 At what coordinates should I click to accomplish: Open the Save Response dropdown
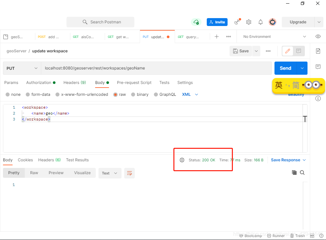[x=288, y=160]
